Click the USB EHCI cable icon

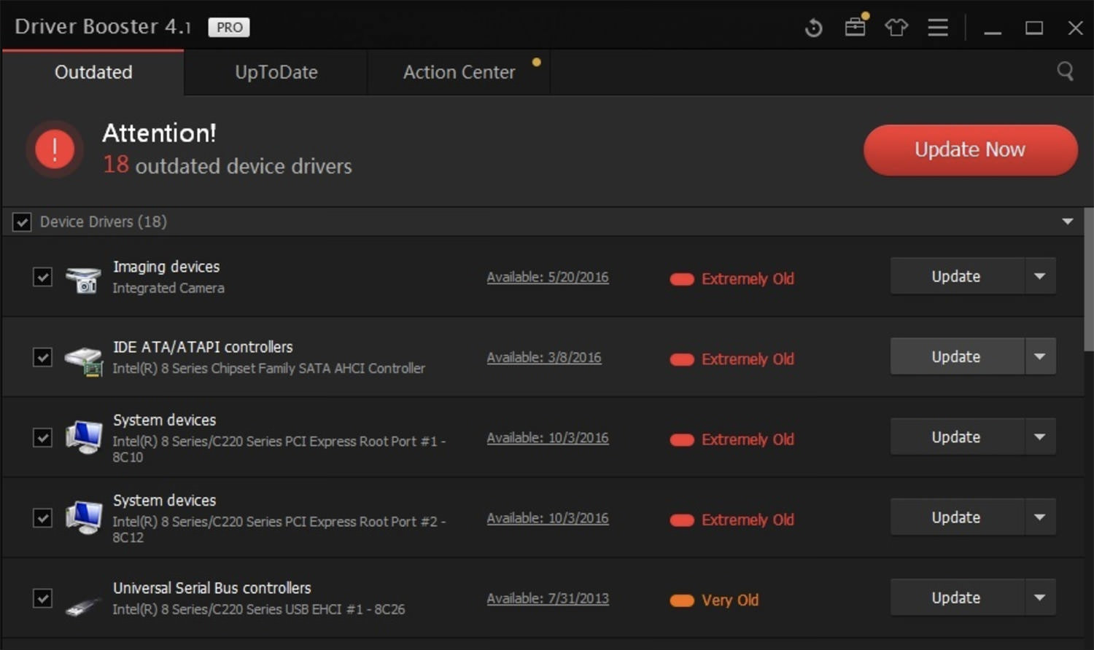point(82,605)
